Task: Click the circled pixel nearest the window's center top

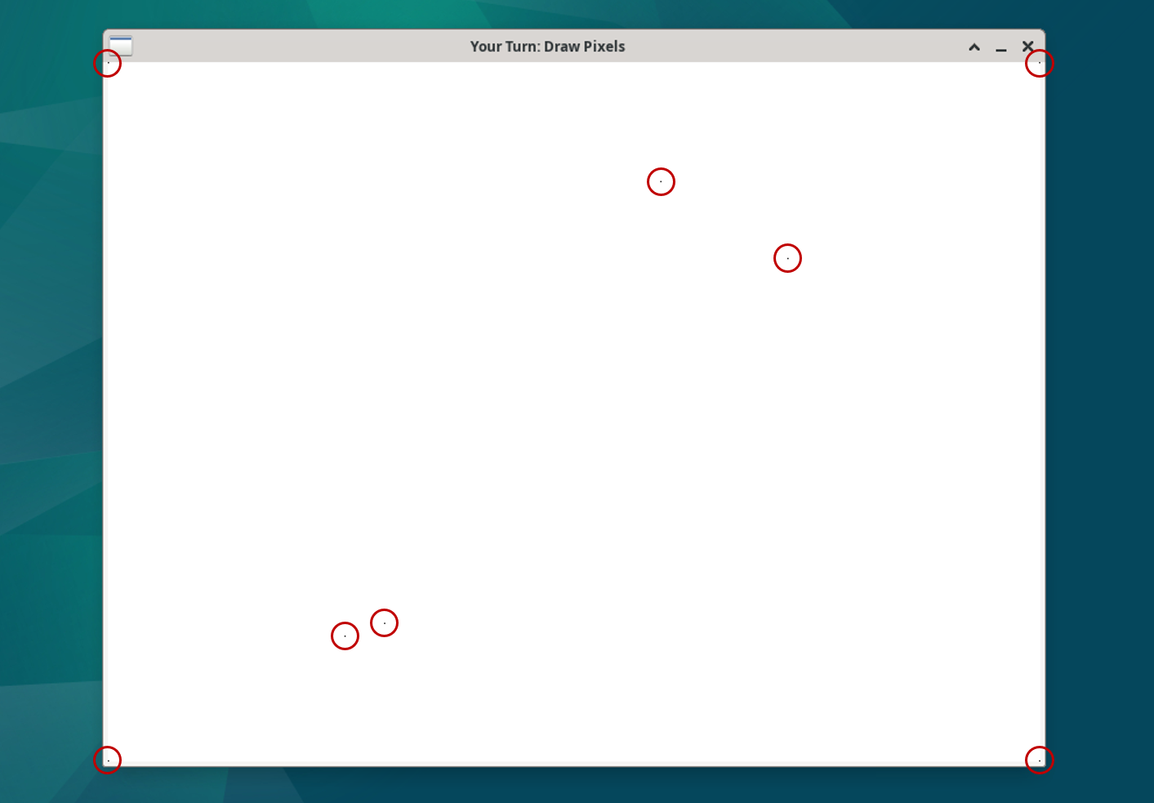Action: [x=661, y=181]
